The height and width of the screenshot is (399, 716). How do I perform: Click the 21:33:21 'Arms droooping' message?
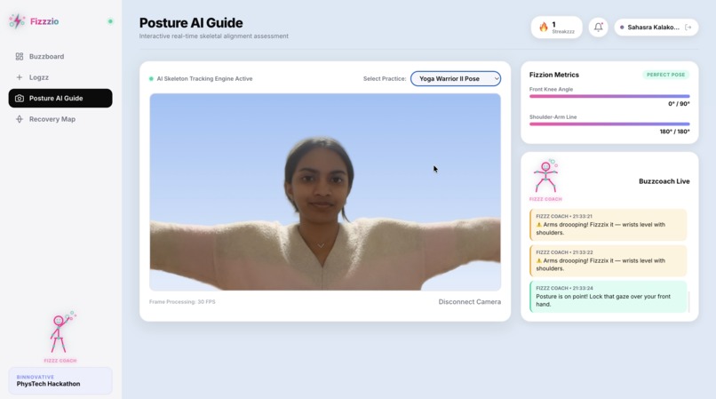pos(609,225)
